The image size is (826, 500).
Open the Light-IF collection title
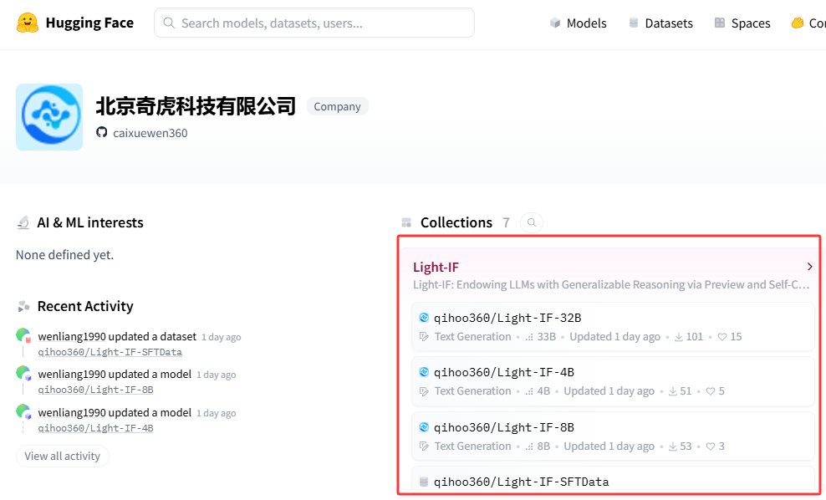(436, 267)
